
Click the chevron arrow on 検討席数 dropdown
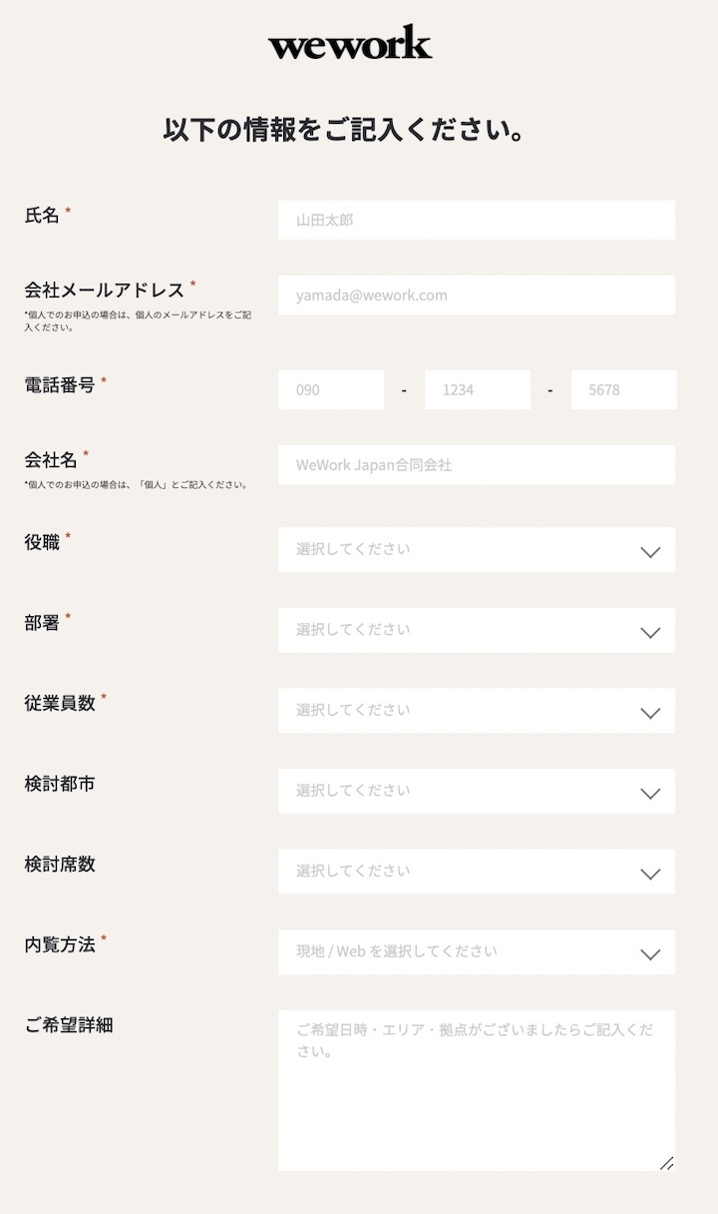(x=650, y=873)
